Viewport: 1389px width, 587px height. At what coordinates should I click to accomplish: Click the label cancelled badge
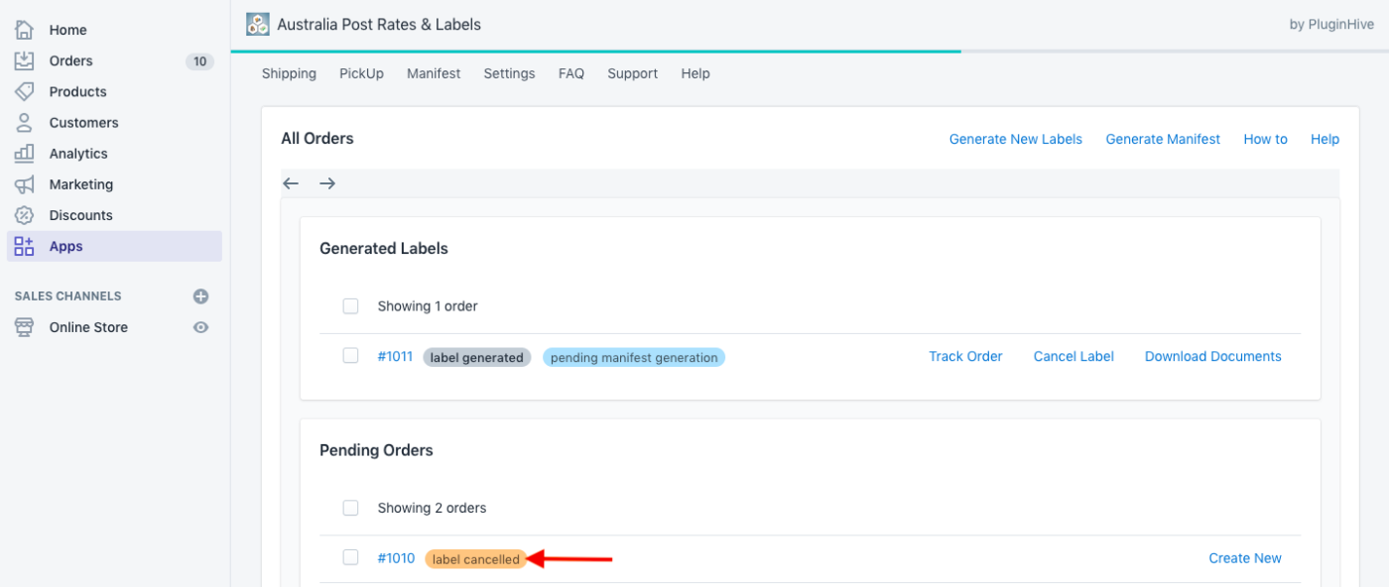click(476, 559)
